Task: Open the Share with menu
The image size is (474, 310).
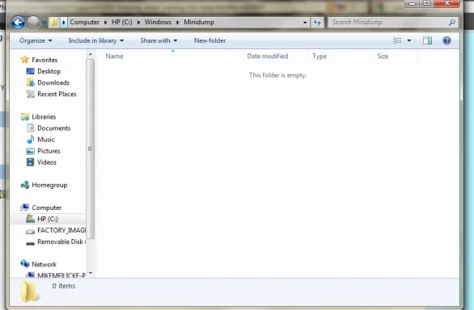Action: 159,40
